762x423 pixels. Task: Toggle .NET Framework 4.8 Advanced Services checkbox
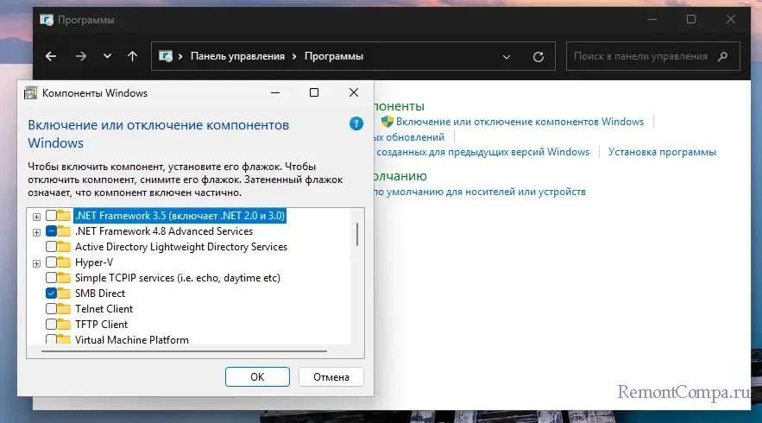[x=51, y=231]
